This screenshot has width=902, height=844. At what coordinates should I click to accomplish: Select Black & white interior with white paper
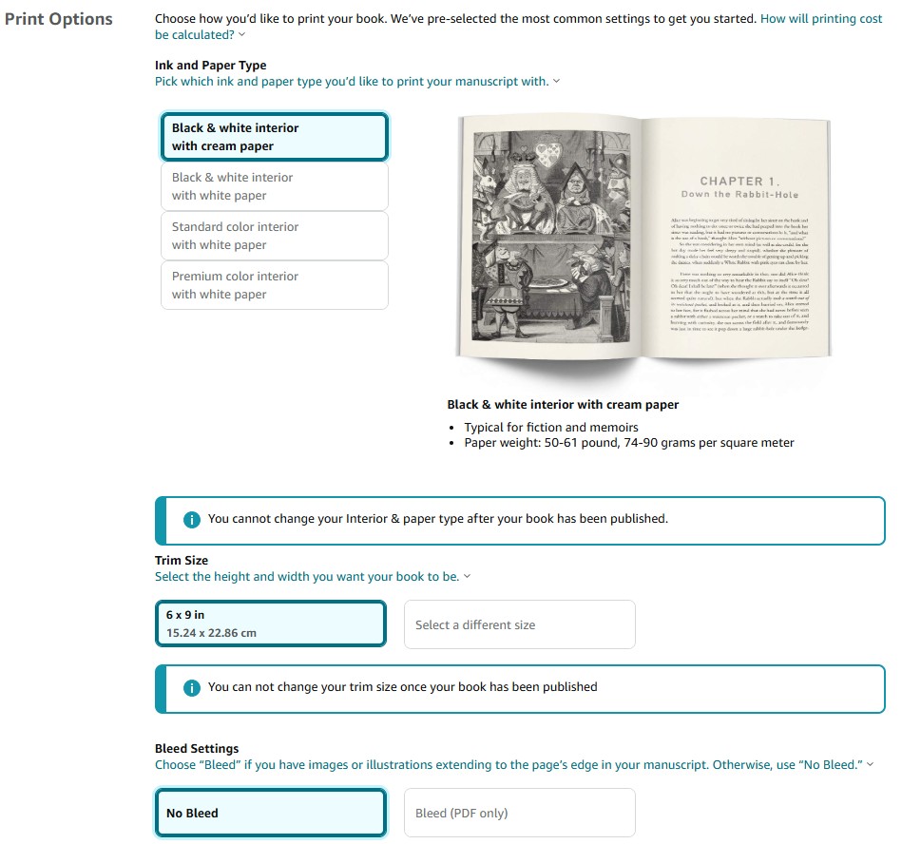[x=275, y=186]
